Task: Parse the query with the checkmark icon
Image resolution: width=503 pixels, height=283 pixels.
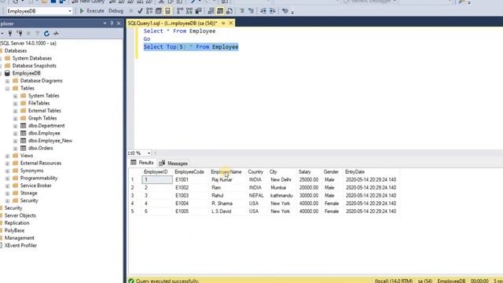Action: click(140, 11)
